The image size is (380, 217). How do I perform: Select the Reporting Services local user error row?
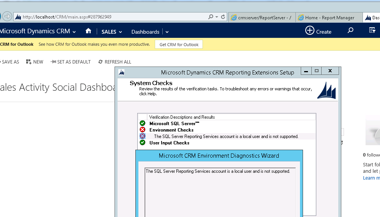click(x=227, y=136)
